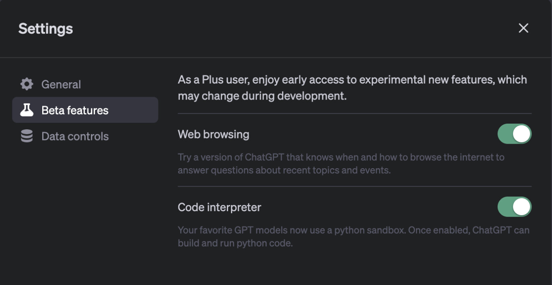Click the Data controls database icon

[27, 136]
